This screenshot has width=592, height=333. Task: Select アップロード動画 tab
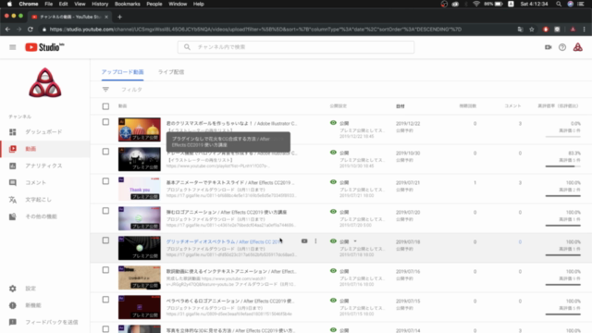point(122,72)
